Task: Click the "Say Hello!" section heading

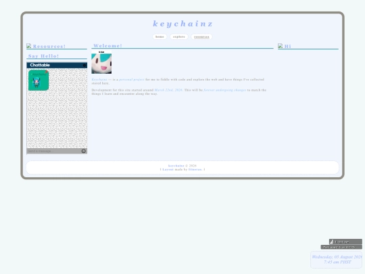Action: [x=43, y=56]
